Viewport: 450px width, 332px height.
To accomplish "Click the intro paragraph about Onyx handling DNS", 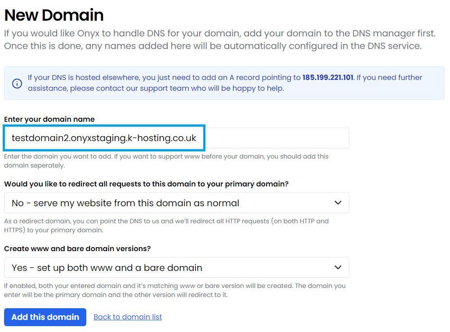I will pos(220,40).
